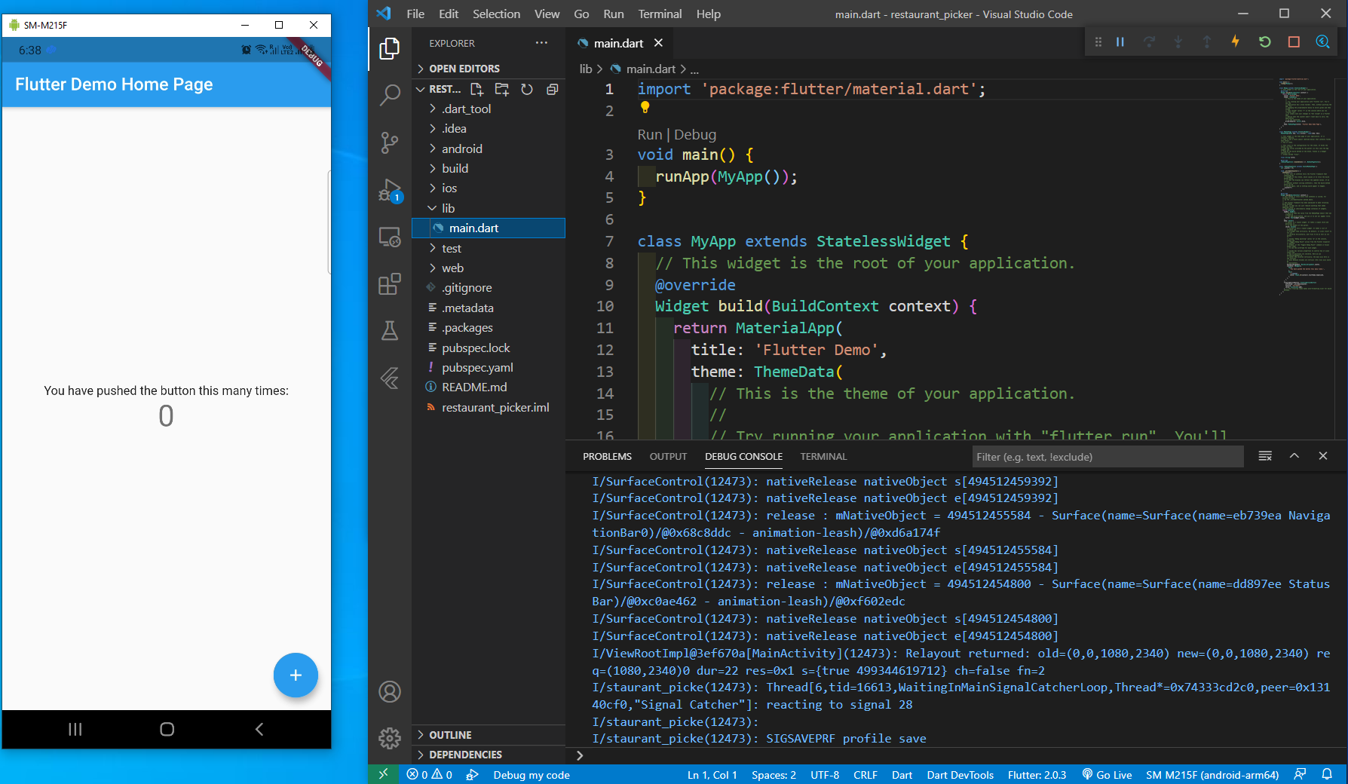The width and height of the screenshot is (1348, 784).
Task: Select device SM M215F (android-arm64)
Action: pos(1212,774)
